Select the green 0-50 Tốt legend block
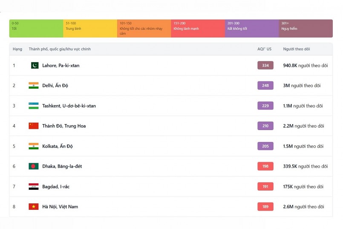The width and height of the screenshot is (343, 229). tap(36, 28)
